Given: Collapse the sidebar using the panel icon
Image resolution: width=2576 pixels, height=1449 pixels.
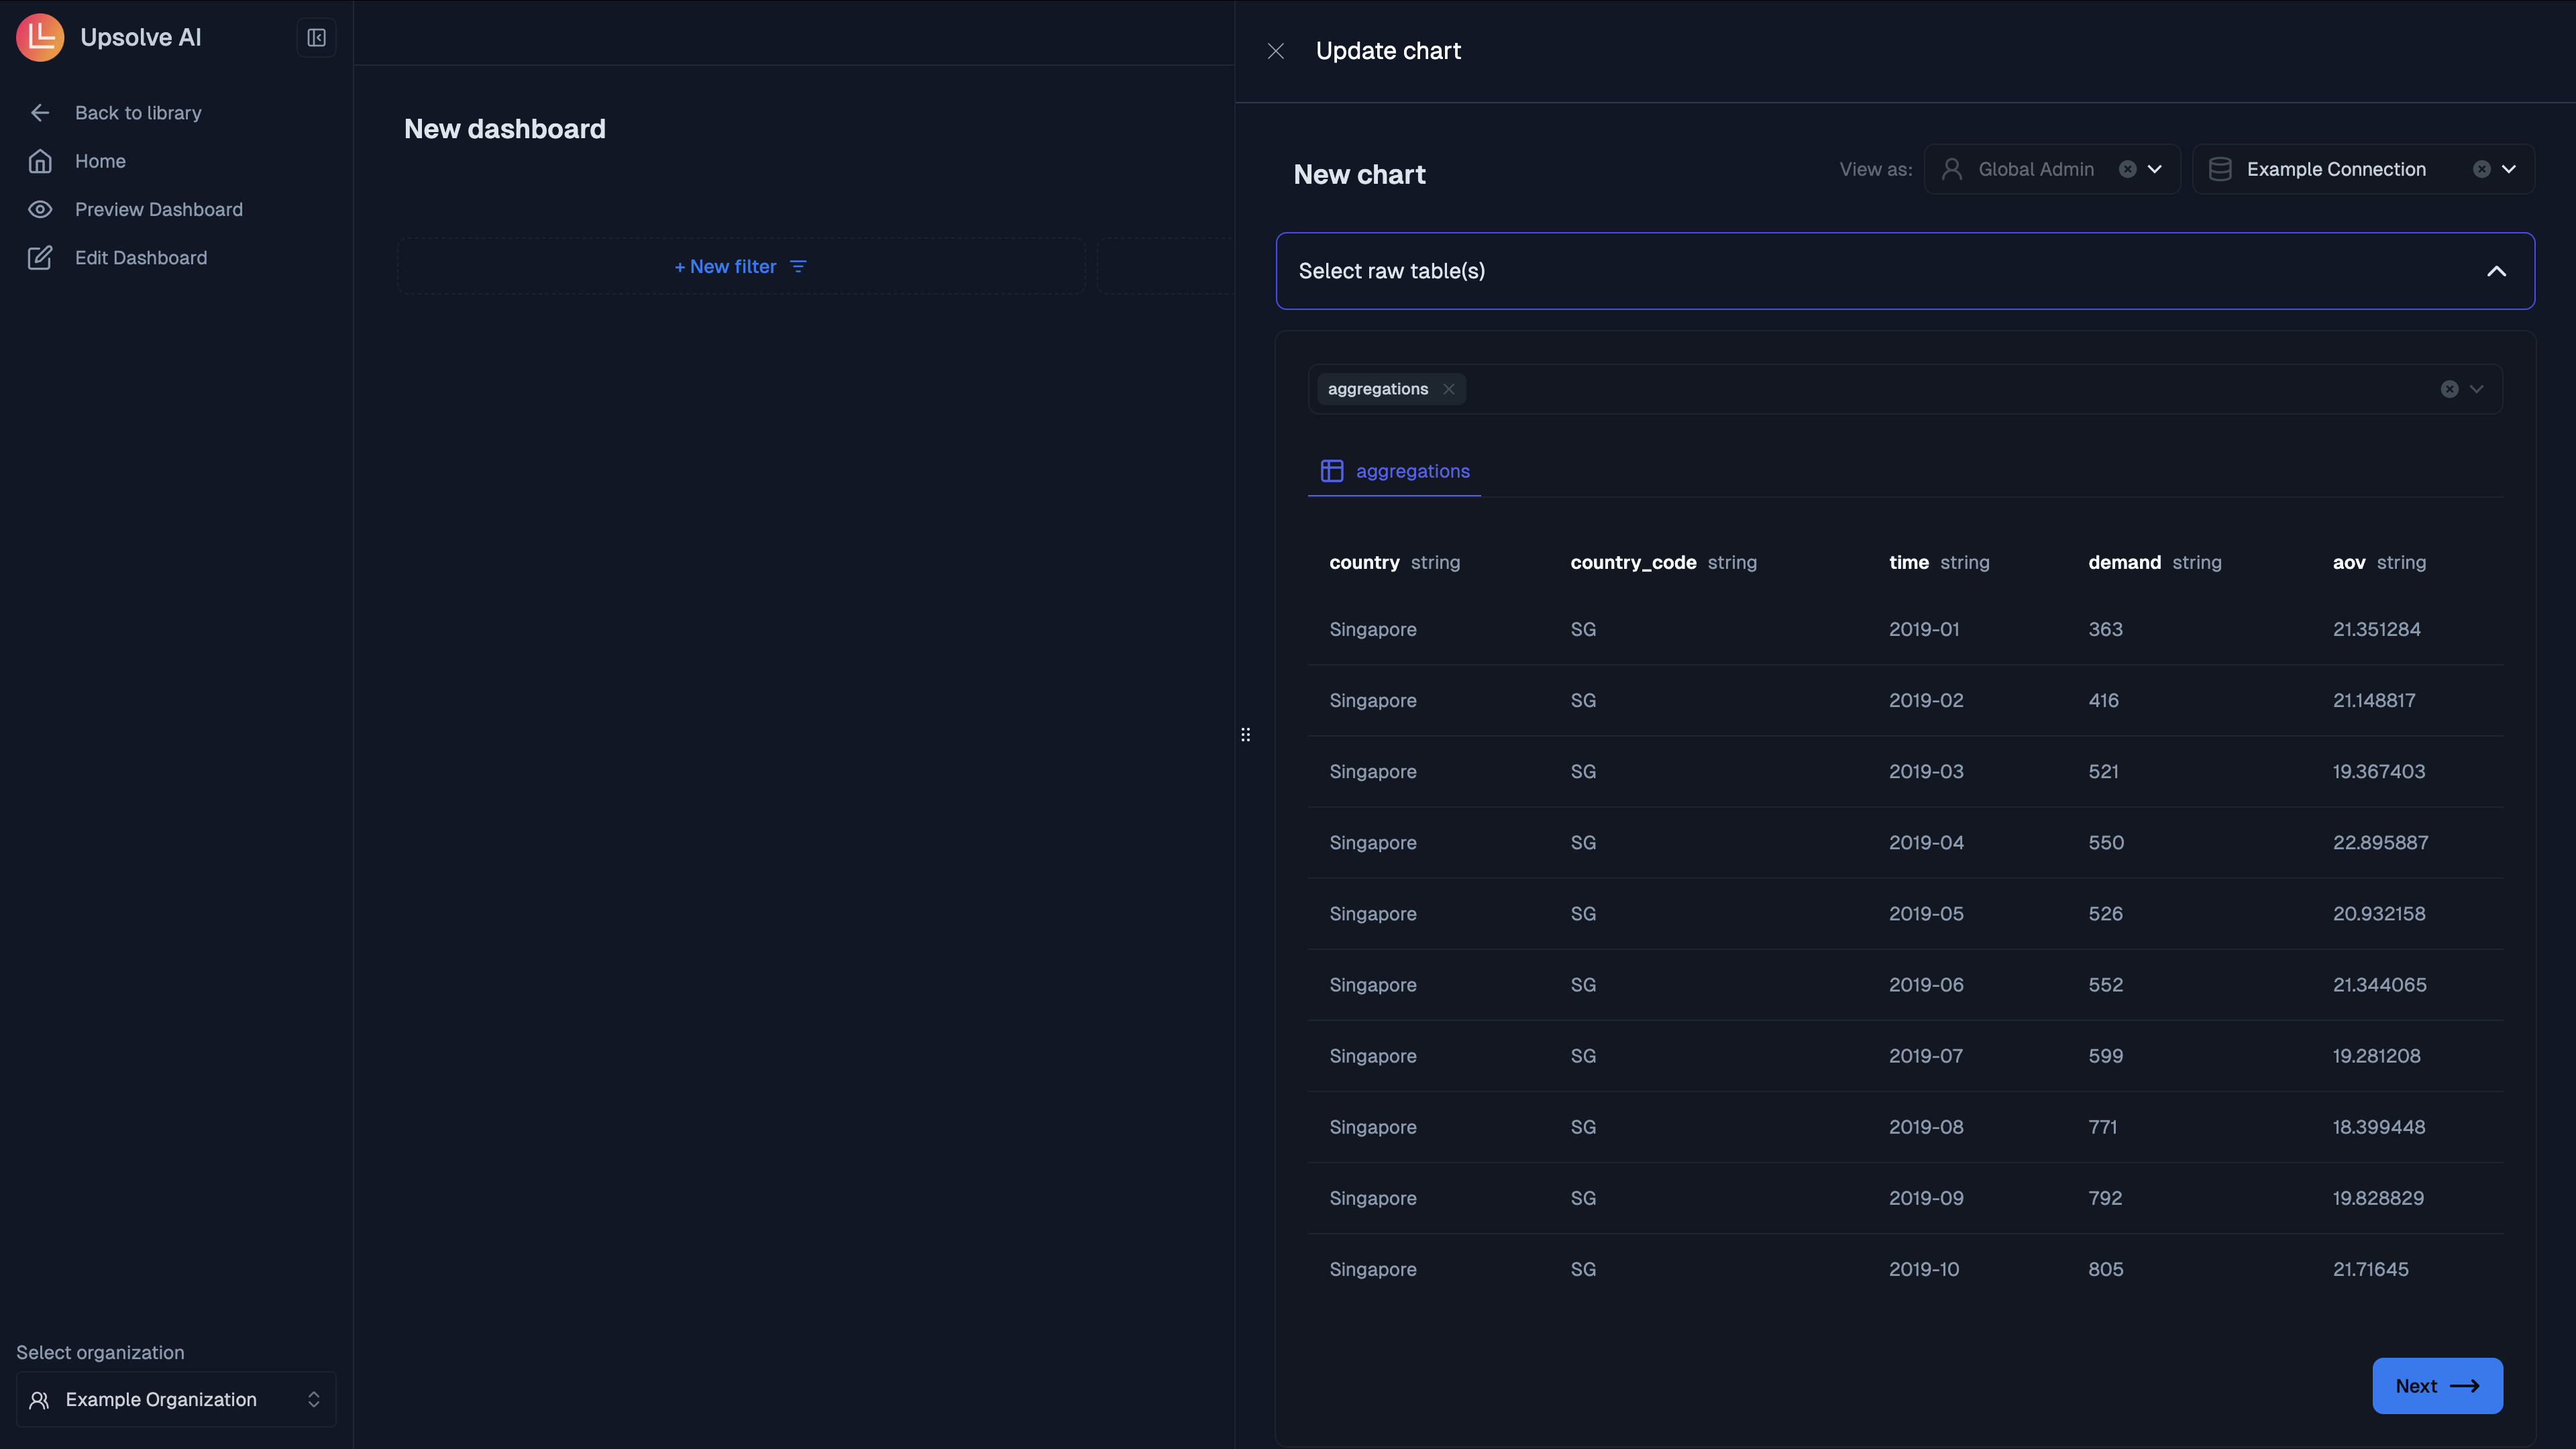Looking at the screenshot, I should [316, 37].
